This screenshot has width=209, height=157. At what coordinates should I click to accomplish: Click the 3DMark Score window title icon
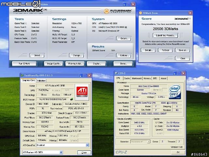pos(140,13)
